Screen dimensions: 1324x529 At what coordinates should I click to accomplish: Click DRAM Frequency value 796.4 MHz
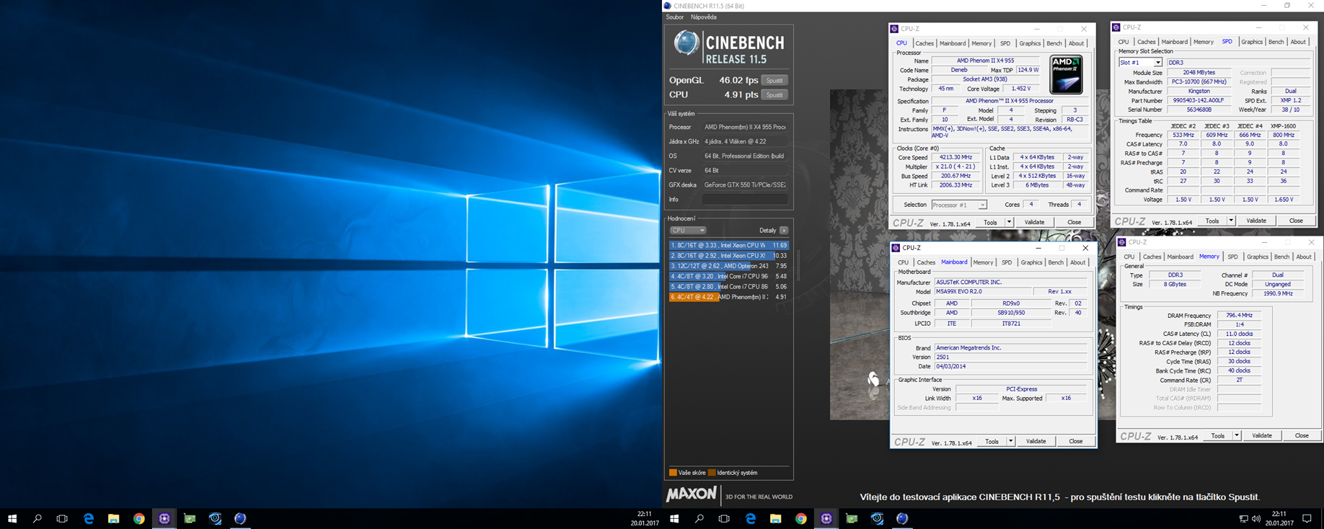coord(1239,316)
